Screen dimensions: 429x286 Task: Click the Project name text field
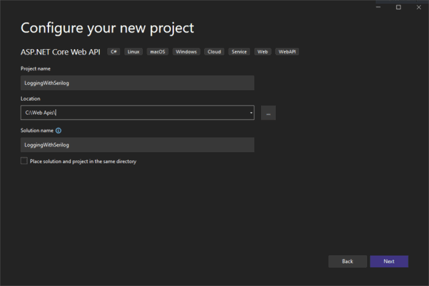pos(137,83)
